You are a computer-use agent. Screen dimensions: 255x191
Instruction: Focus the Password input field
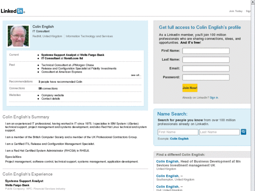[x=206, y=77]
